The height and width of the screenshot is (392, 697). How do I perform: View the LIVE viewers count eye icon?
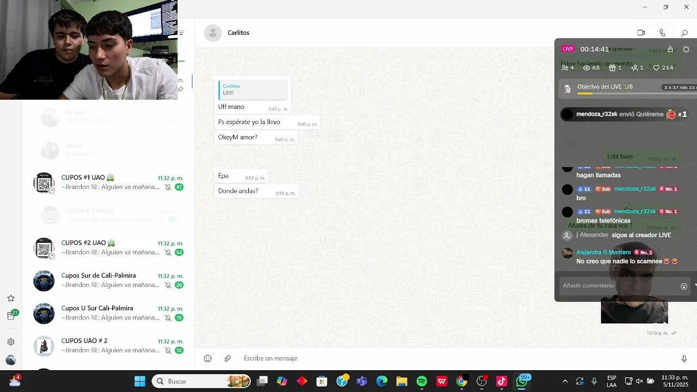586,68
